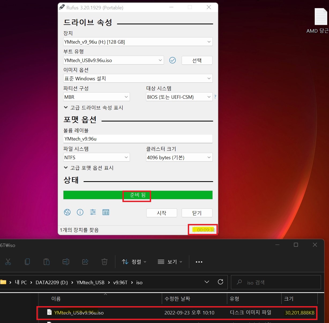Viewport: 329px width, 323px height.
Task: Open the Explorer 보기 view menu
Action: (170, 262)
